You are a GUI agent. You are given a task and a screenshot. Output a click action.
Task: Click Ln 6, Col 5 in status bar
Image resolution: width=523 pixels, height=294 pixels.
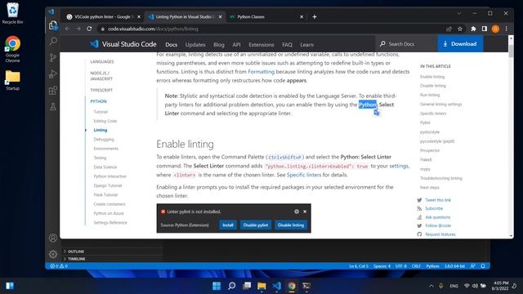coord(359,266)
